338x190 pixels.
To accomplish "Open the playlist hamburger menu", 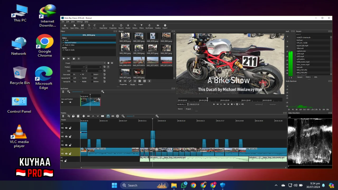I will [149, 81].
